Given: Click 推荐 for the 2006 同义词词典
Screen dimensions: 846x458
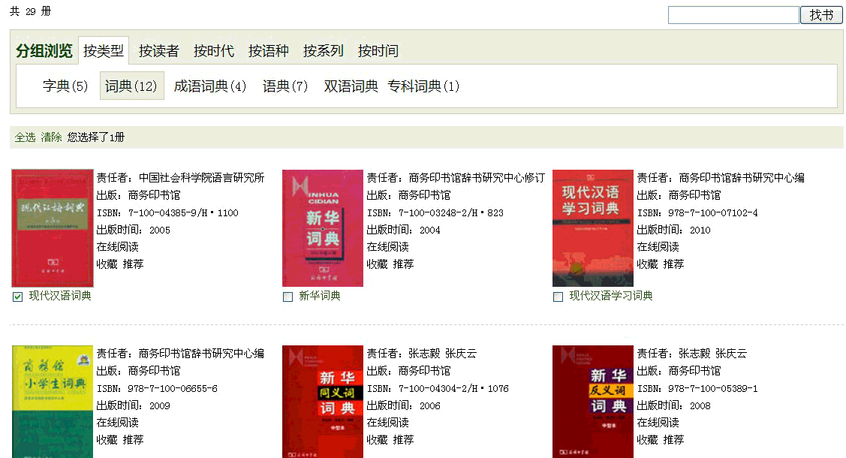Looking at the screenshot, I should (404, 440).
